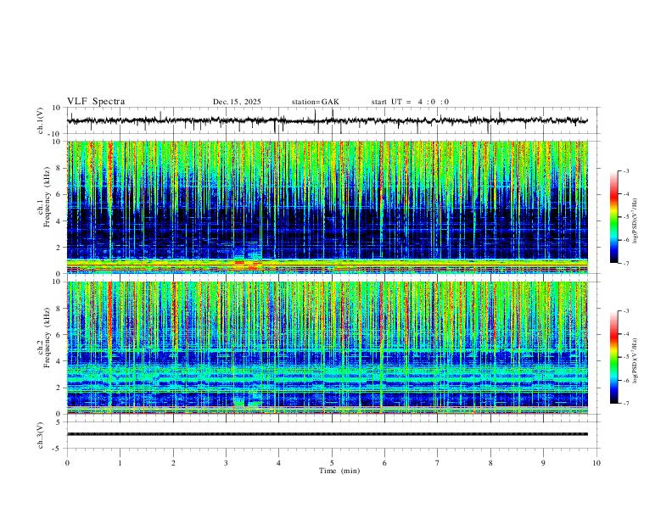This screenshot has height=519, width=672.
Task: Click the ch.1(V) axis label
Action: (41, 120)
